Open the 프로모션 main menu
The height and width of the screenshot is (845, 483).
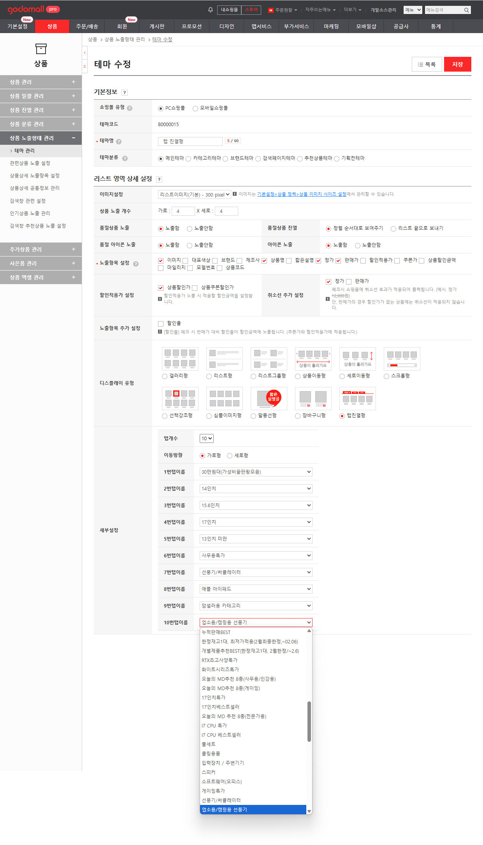click(x=192, y=26)
